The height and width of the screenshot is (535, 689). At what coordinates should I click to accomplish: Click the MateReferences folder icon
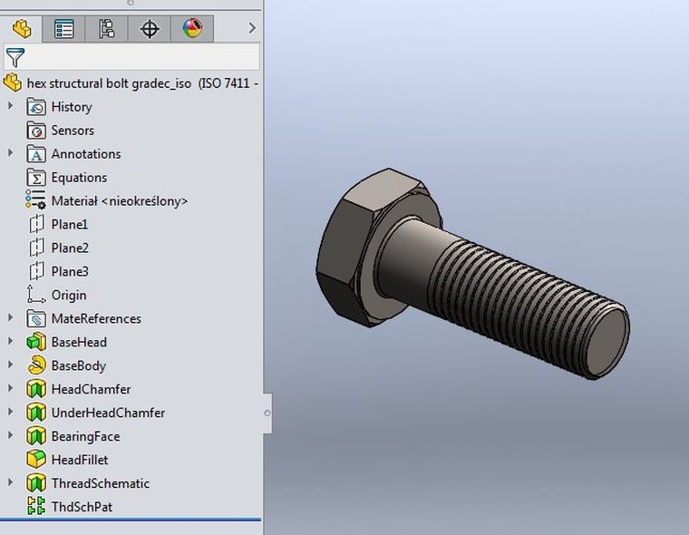coord(36,318)
